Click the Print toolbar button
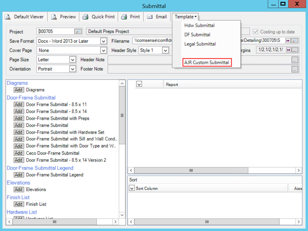 pos(130,17)
